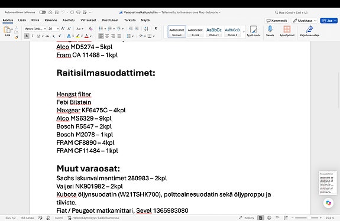The image size is (340, 221).
Task: Toggle Strikethrough formatting
Action: click(47, 36)
